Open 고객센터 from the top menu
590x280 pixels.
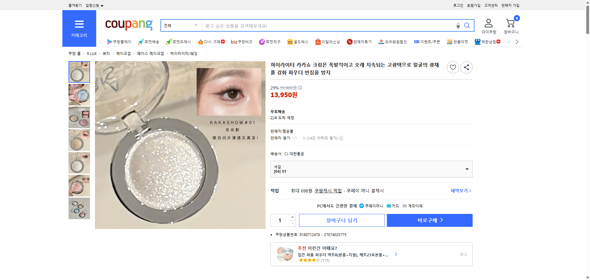490,5
